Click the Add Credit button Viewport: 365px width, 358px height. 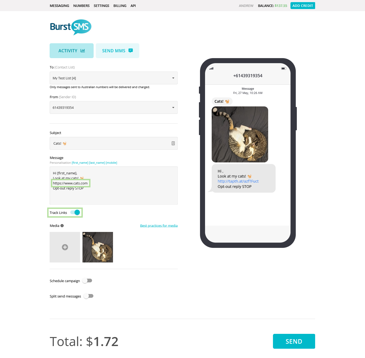tap(303, 6)
